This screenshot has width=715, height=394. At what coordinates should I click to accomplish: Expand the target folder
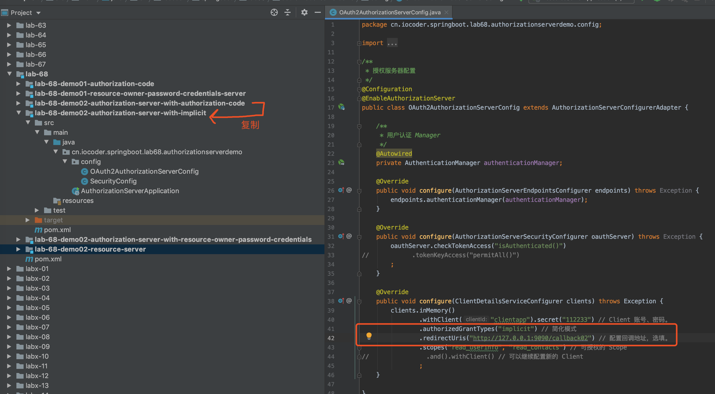coord(27,220)
